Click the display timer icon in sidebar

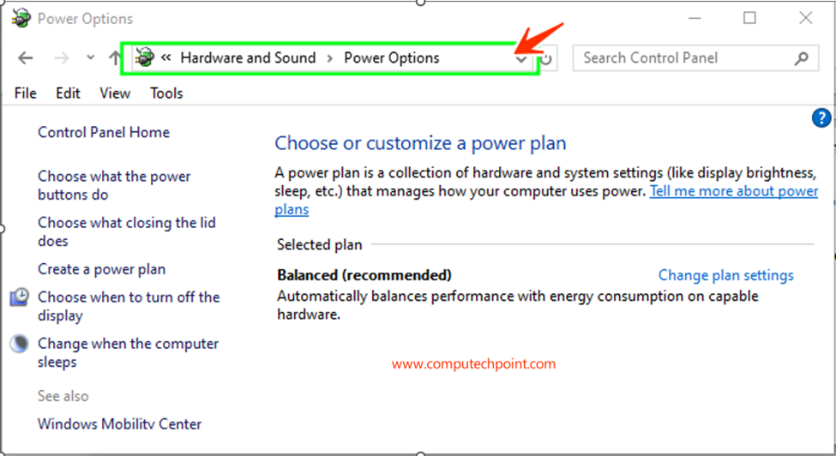(x=19, y=297)
